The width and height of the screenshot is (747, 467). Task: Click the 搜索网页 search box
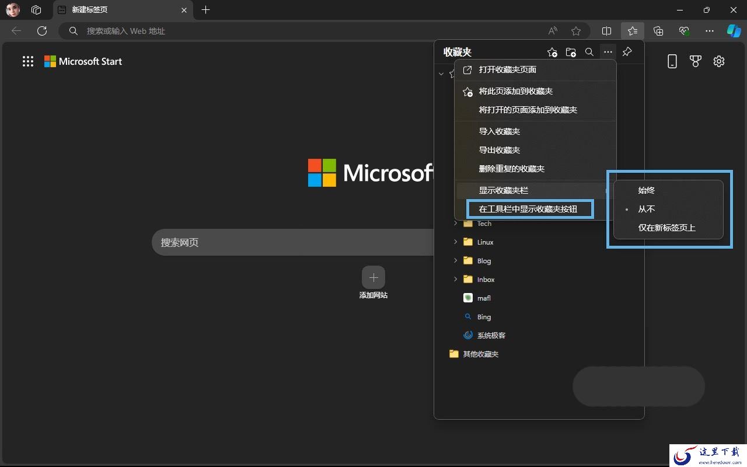tap(293, 242)
